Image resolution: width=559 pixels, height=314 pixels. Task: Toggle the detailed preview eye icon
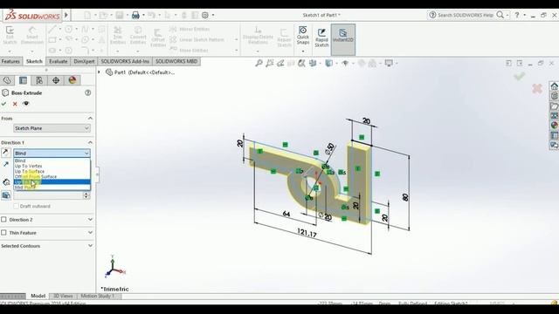[x=25, y=104]
